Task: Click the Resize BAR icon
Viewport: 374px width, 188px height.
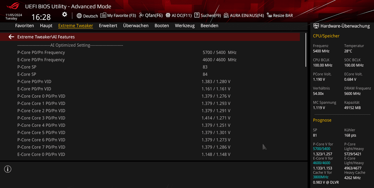Action: coord(269,15)
